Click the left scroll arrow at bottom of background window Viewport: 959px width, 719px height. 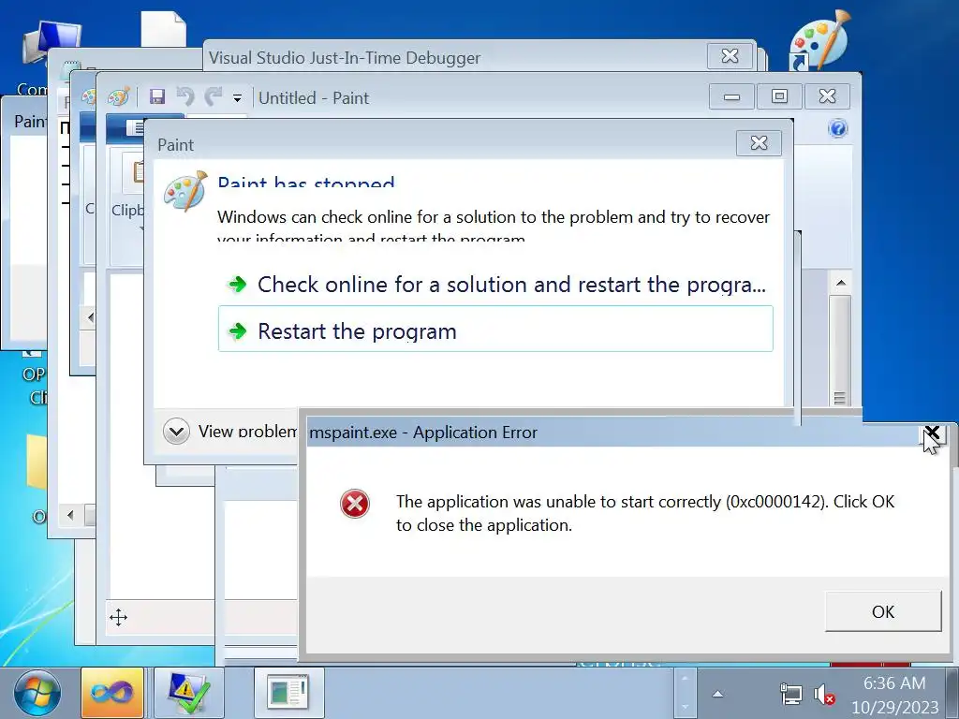71,516
